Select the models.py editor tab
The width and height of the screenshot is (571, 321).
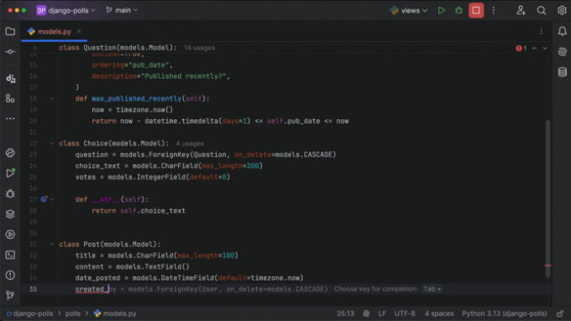[x=54, y=32]
